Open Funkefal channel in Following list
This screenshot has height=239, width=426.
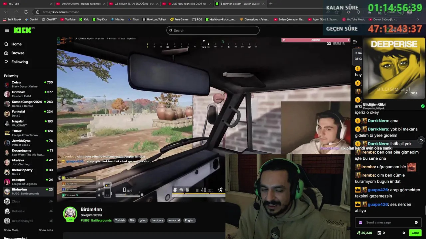pyautogui.click(x=28, y=114)
